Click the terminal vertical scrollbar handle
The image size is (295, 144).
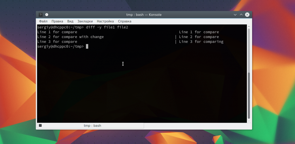tap(249, 95)
